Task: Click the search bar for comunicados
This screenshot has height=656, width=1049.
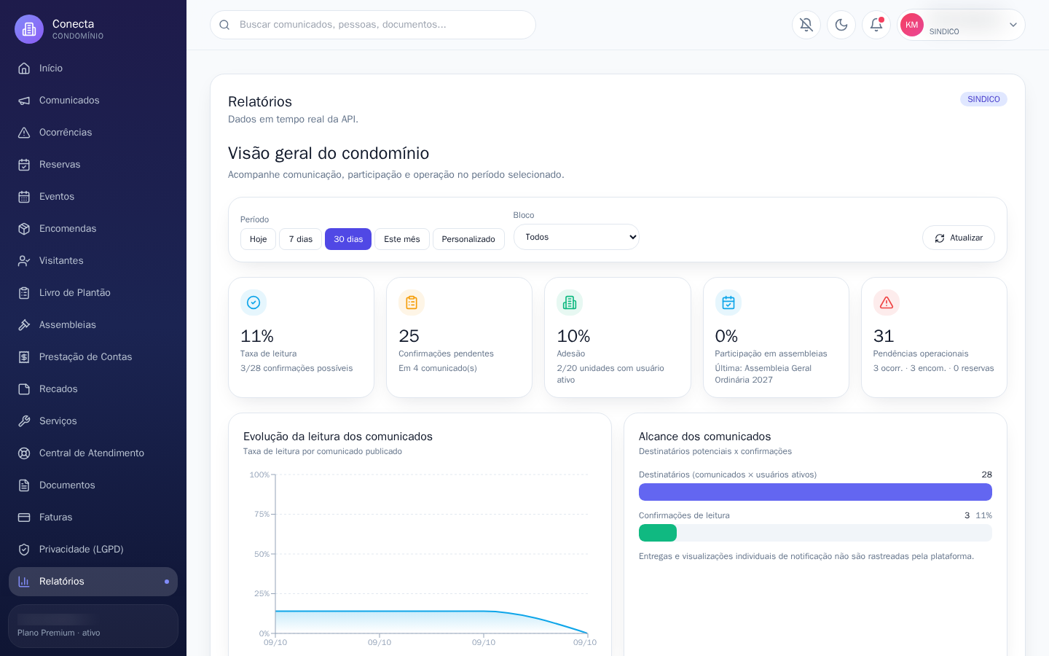Action: tap(373, 25)
